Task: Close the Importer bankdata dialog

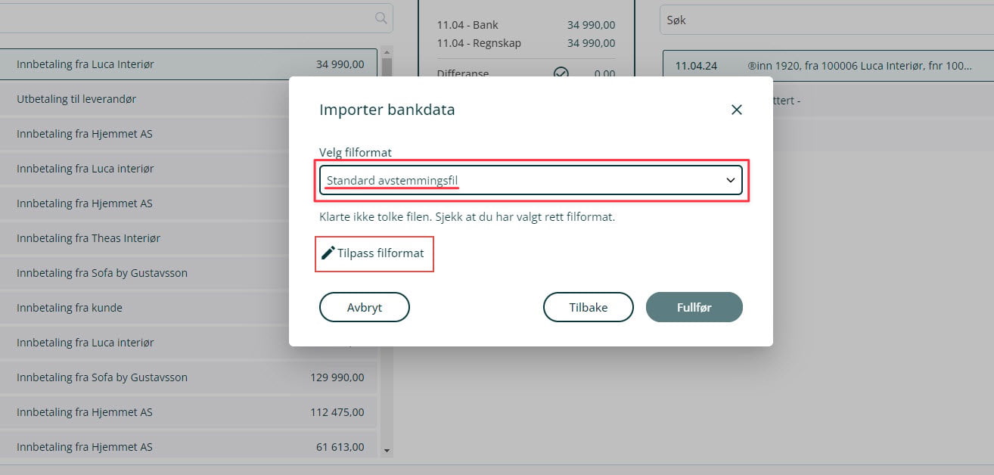Action: (x=736, y=110)
